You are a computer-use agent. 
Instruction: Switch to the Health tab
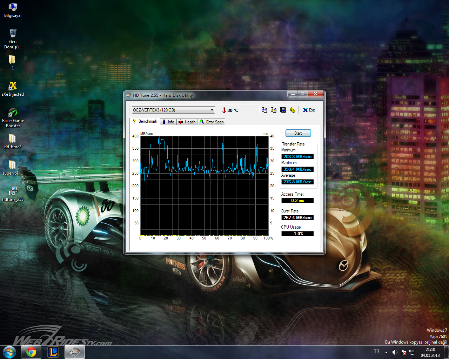(x=187, y=122)
